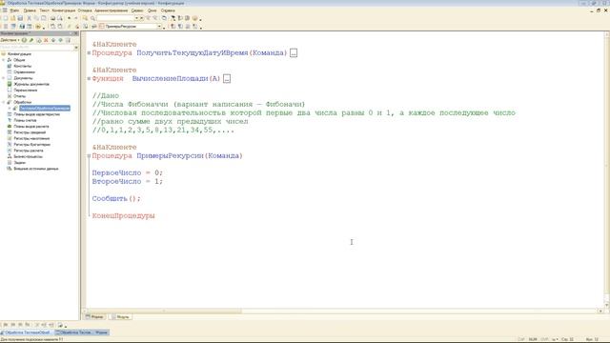Collapse the Обработки tree node
This screenshot has height=343, width=610.
pos(4,102)
